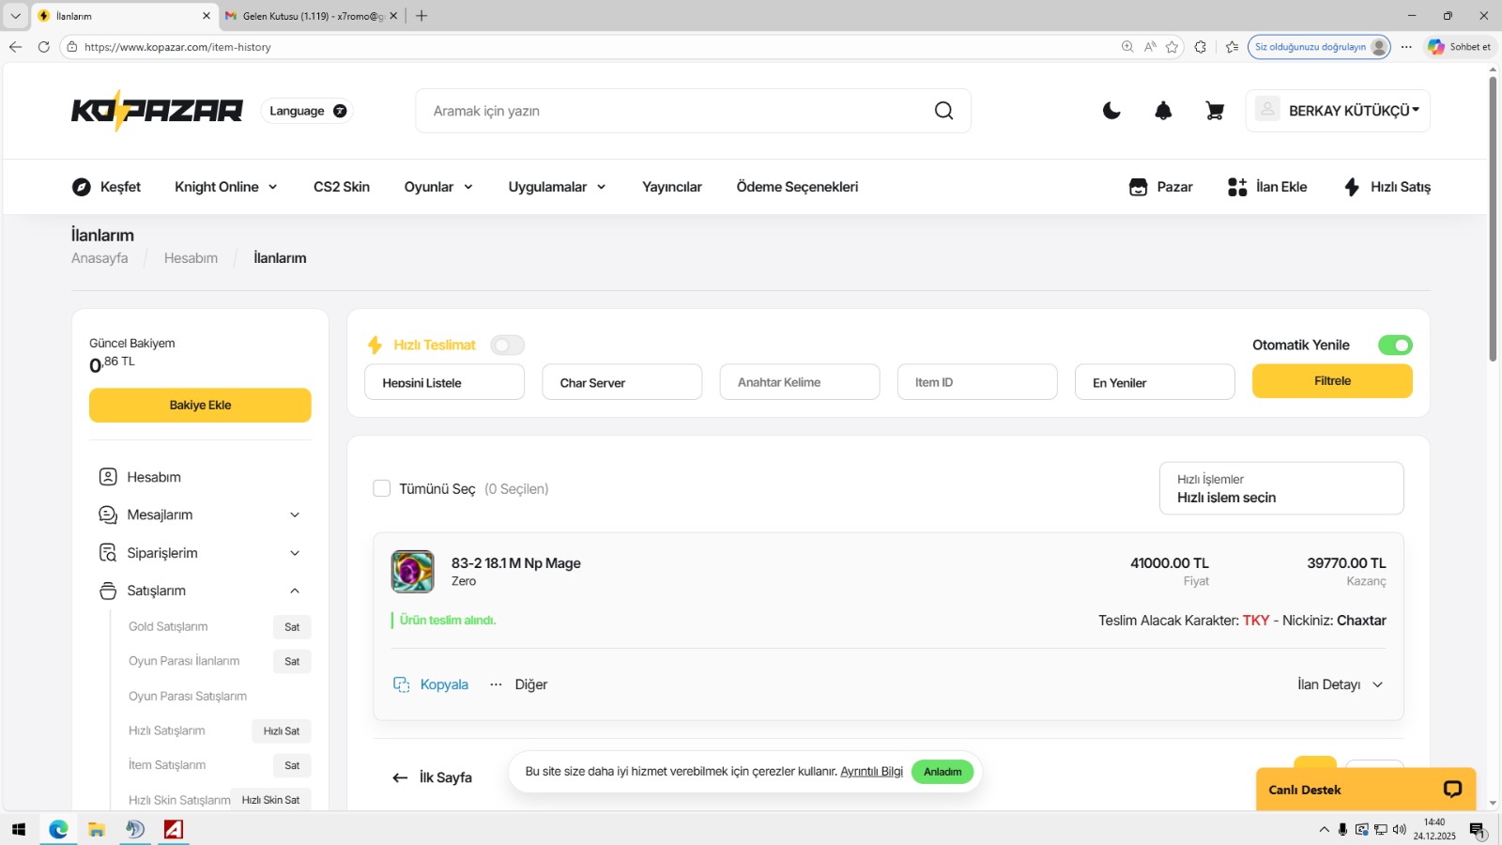Viewport: 1502px width, 845px height.
Task: Open Gold Satışlarım in the sidebar
Action: pos(168,626)
